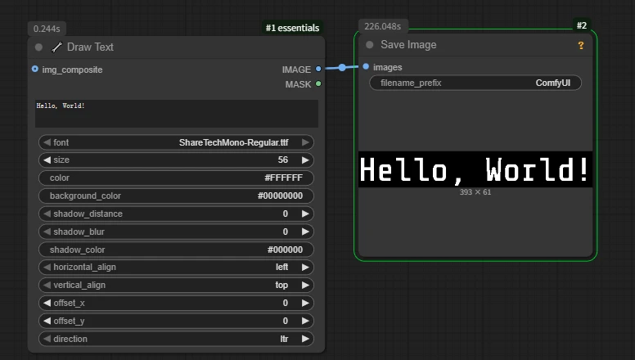Click the IMAGE output connector dot
Image resolution: width=635 pixels, height=360 pixels.
click(x=318, y=70)
